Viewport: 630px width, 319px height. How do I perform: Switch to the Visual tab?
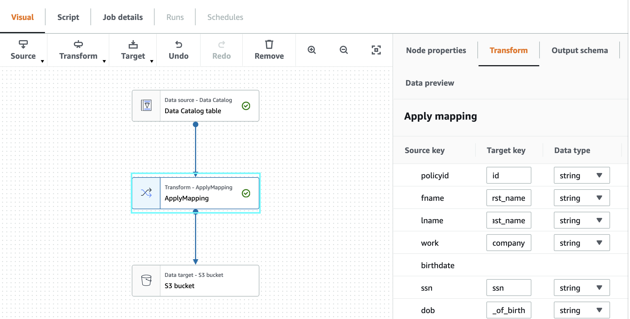coord(22,17)
